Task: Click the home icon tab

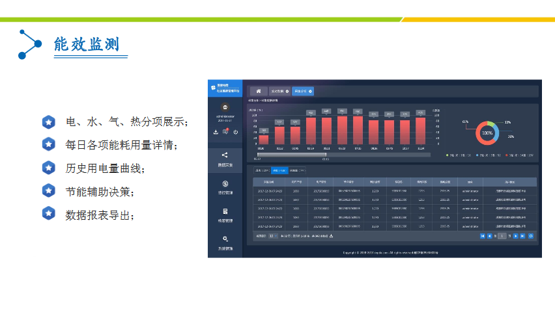Action: (x=259, y=91)
